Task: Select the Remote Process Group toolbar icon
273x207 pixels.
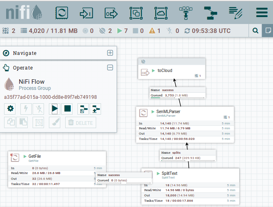Action: (x=161, y=13)
